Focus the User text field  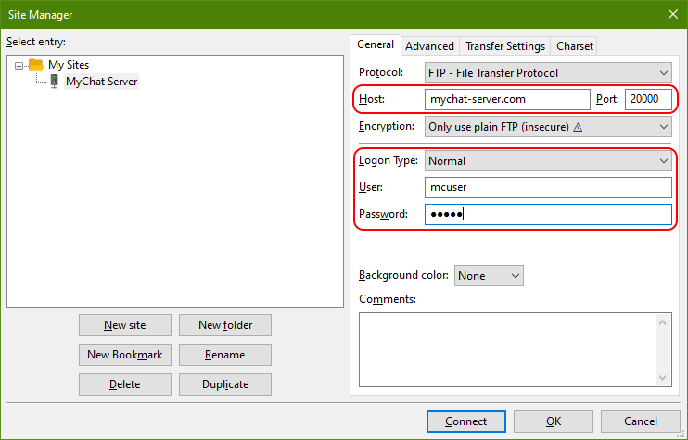point(547,188)
